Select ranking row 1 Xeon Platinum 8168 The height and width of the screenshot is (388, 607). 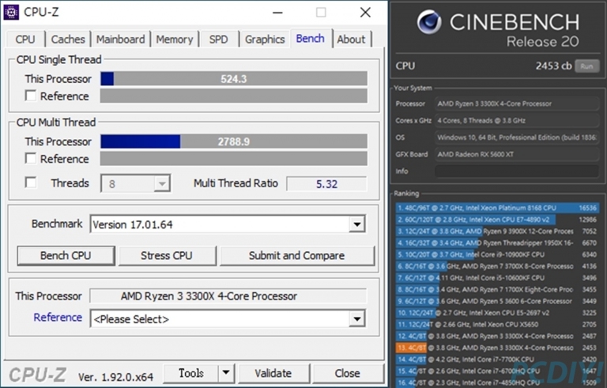497,208
